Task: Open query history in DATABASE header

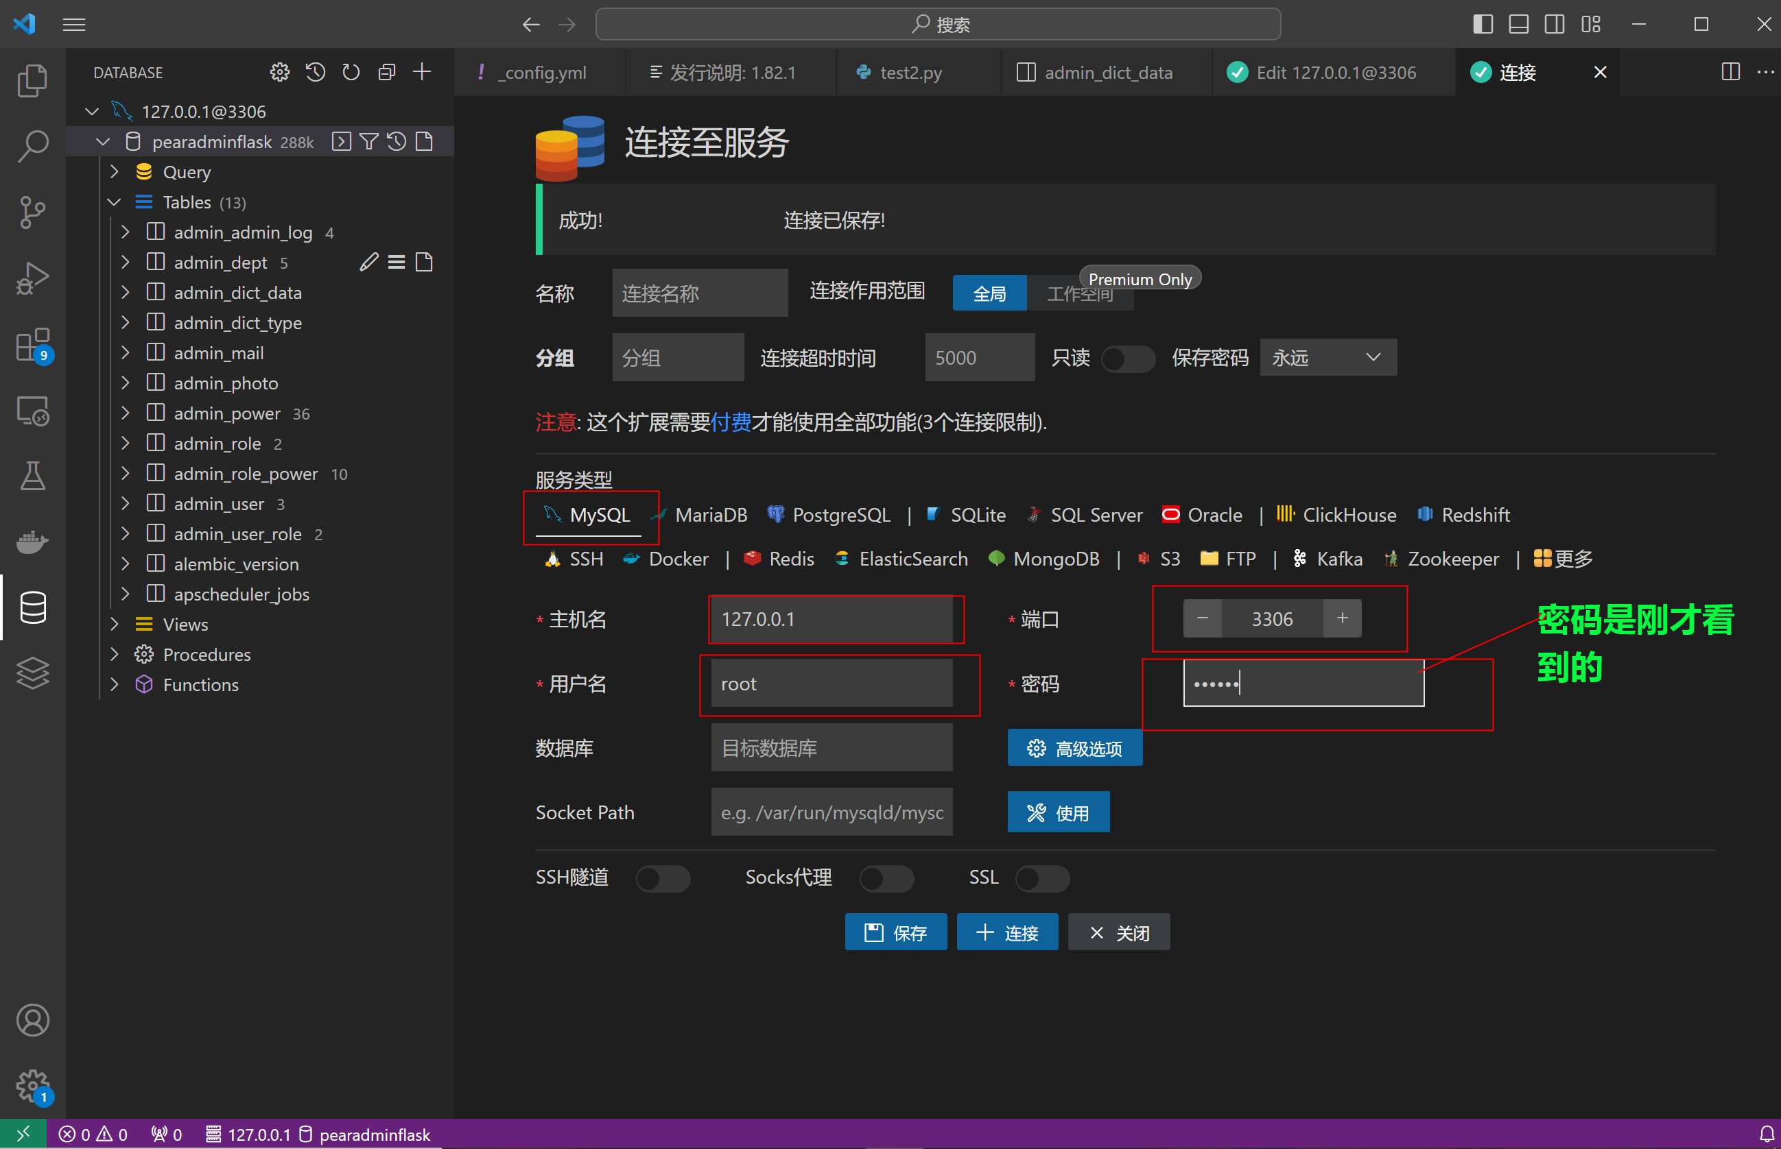Action: click(316, 73)
